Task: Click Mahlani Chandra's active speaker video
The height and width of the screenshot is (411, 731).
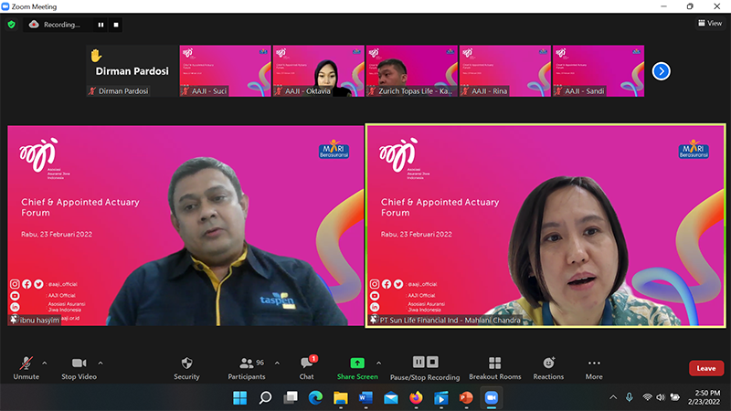Action: [546, 226]
